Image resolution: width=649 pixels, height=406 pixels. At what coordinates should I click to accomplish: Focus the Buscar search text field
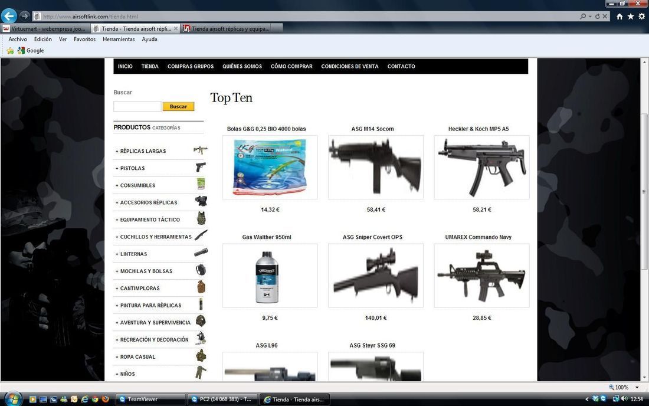(137, 106)
